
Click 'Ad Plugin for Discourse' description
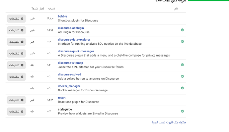(74, 32)
